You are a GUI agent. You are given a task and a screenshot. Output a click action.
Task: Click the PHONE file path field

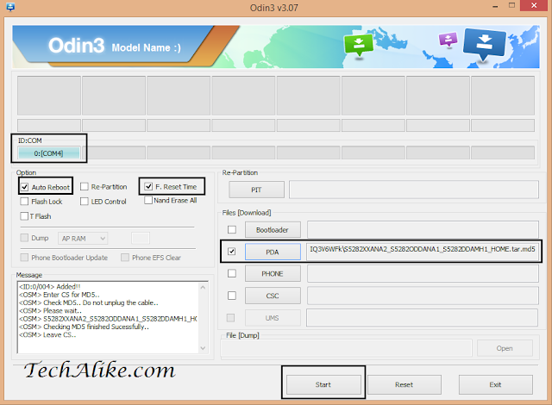click(423, 273)
